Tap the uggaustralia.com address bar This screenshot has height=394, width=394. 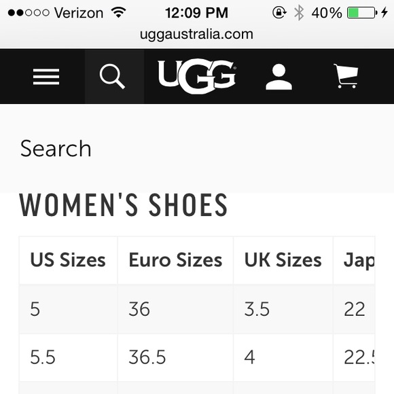pyautogui.click(x=196, y=34)
